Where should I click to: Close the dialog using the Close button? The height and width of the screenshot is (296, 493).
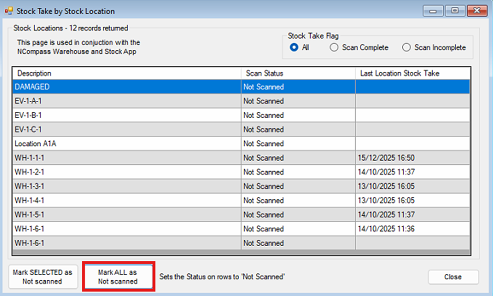tap(453, 277)
